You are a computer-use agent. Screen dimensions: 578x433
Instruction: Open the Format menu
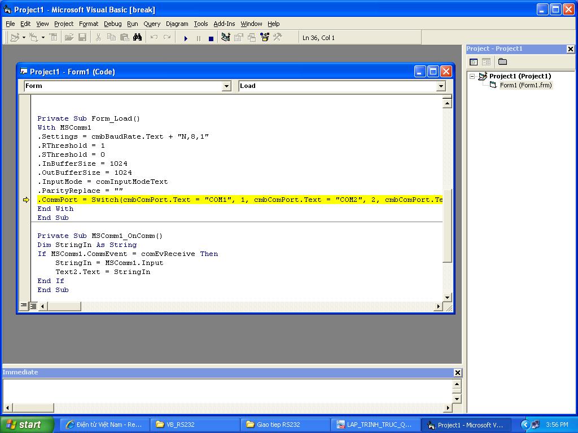click(x=89, y=24)
